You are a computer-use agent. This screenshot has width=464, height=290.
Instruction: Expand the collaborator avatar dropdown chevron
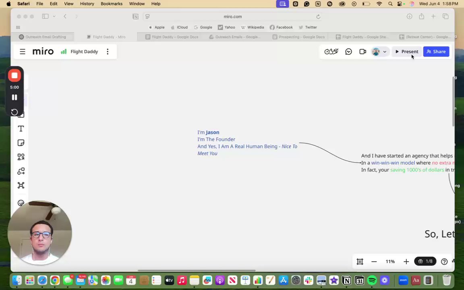[385, 52]
